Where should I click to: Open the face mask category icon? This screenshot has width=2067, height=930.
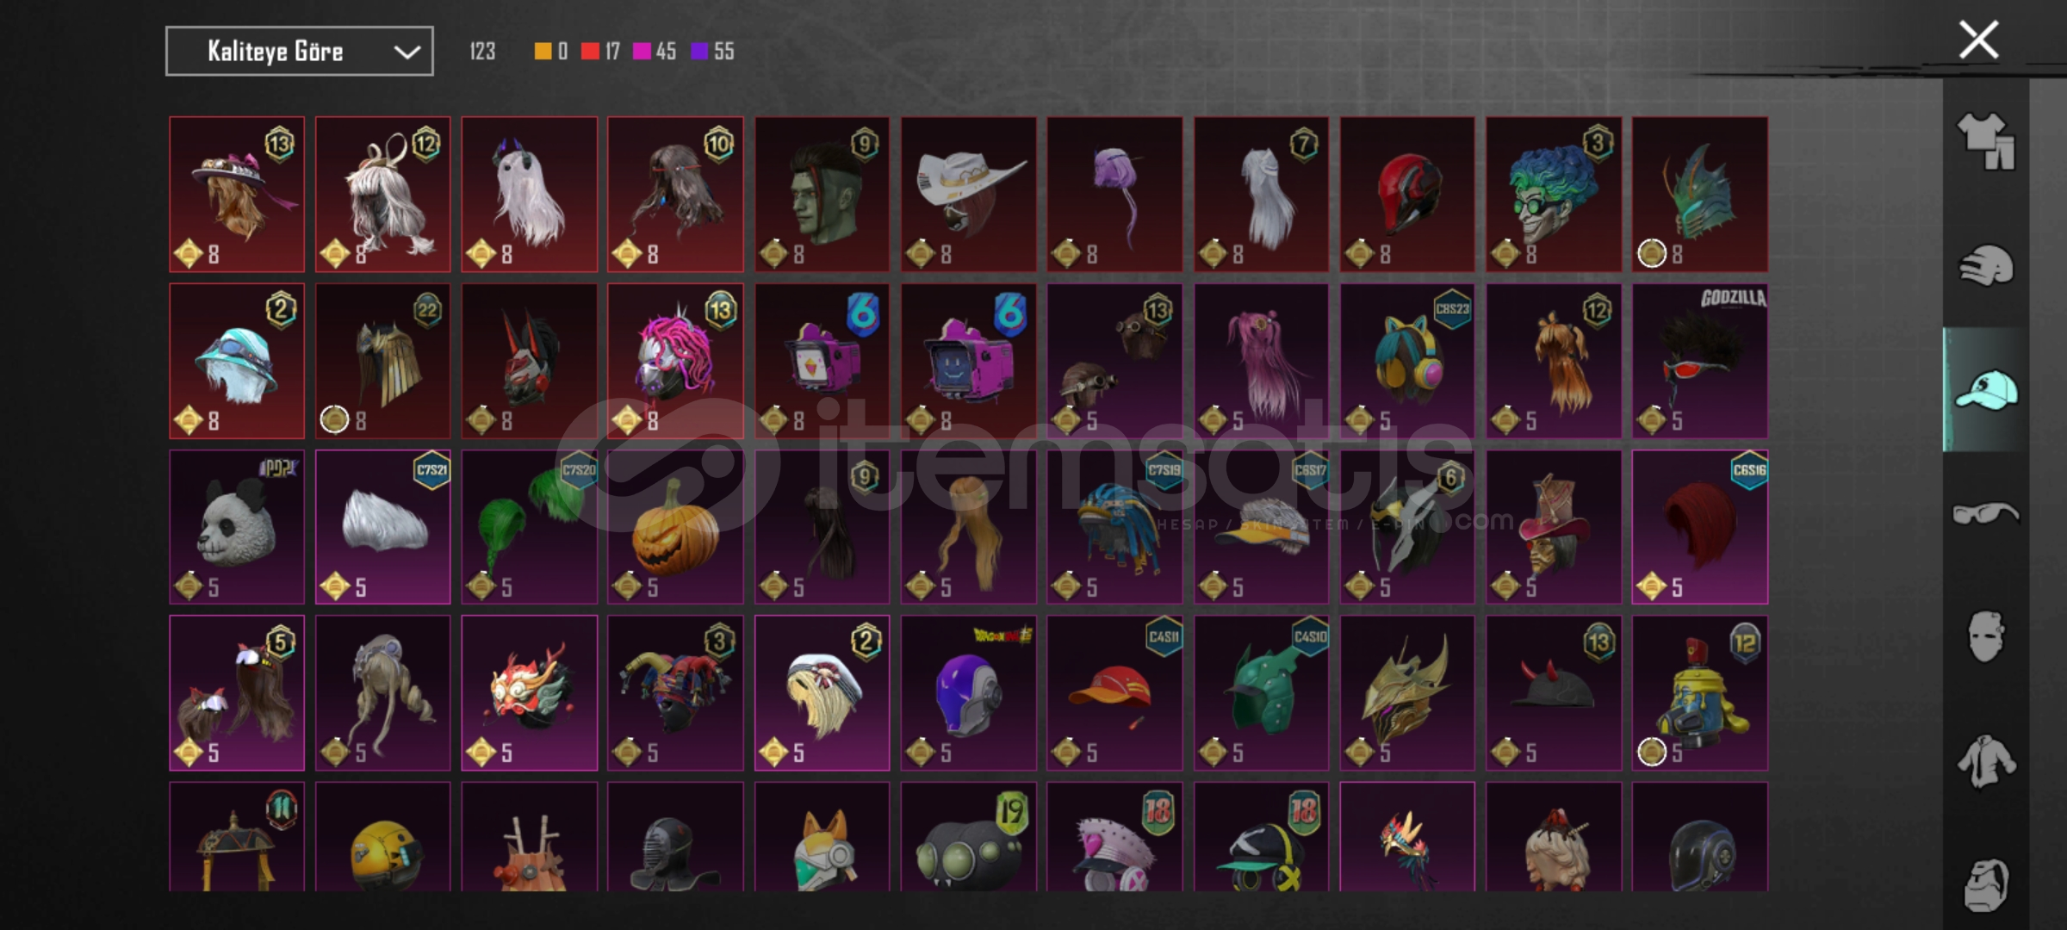[x=1985, y=636]
